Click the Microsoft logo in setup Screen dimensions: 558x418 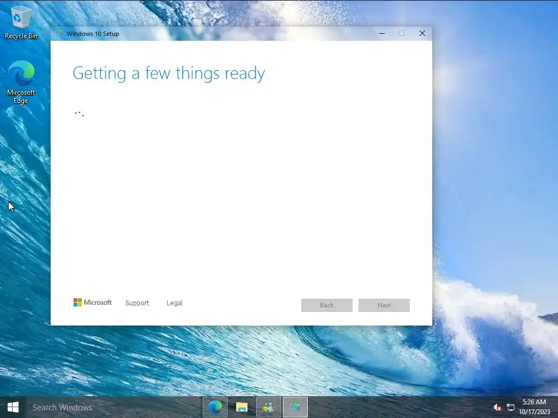(93, 303)
